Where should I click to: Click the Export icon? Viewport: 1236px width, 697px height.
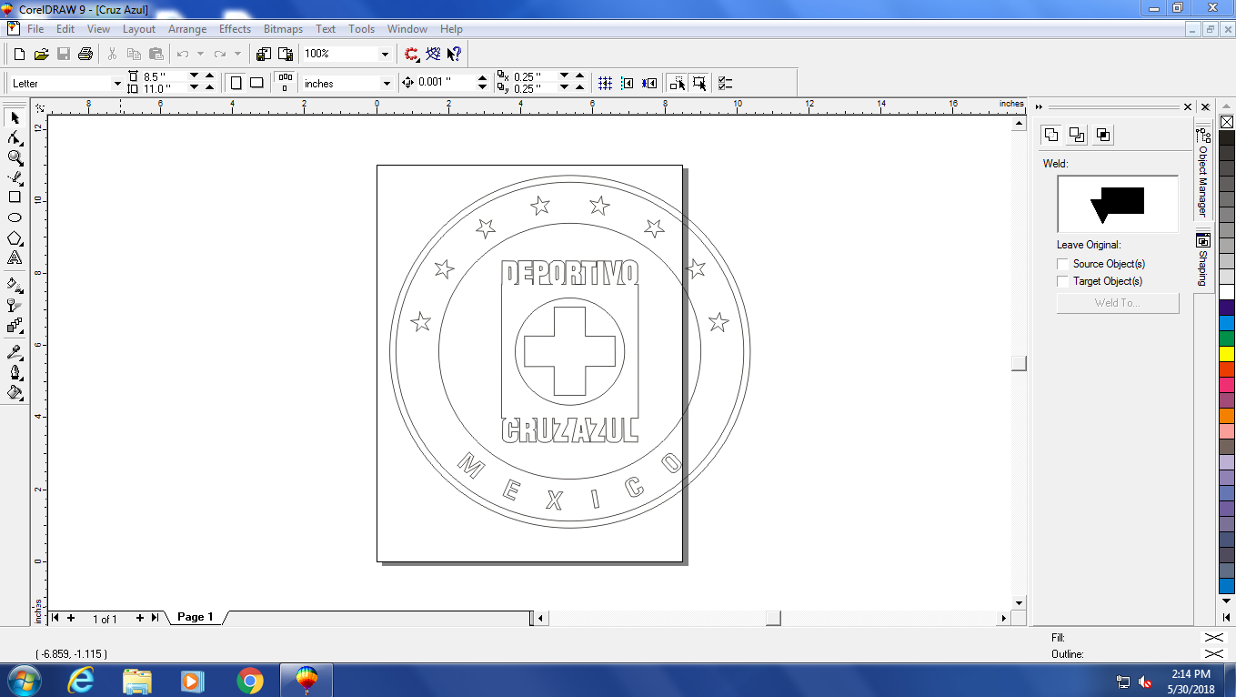tap(285, 54)
